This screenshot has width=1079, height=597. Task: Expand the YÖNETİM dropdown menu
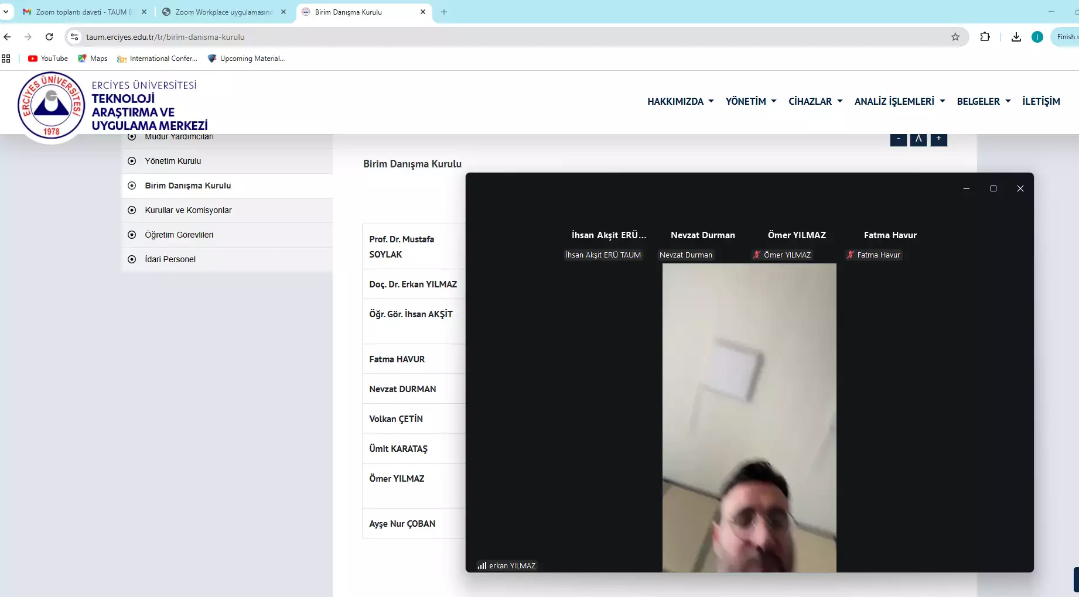750,101
